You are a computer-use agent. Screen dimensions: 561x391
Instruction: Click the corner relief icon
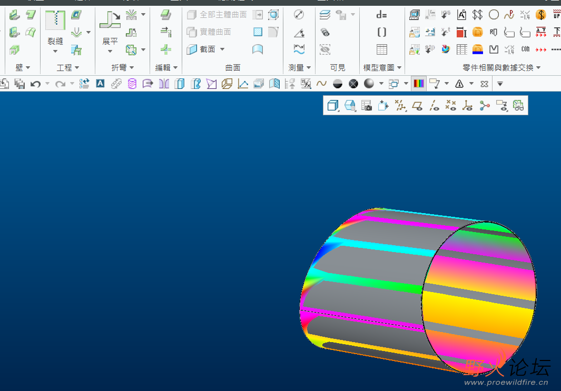[x=131, y=49]
